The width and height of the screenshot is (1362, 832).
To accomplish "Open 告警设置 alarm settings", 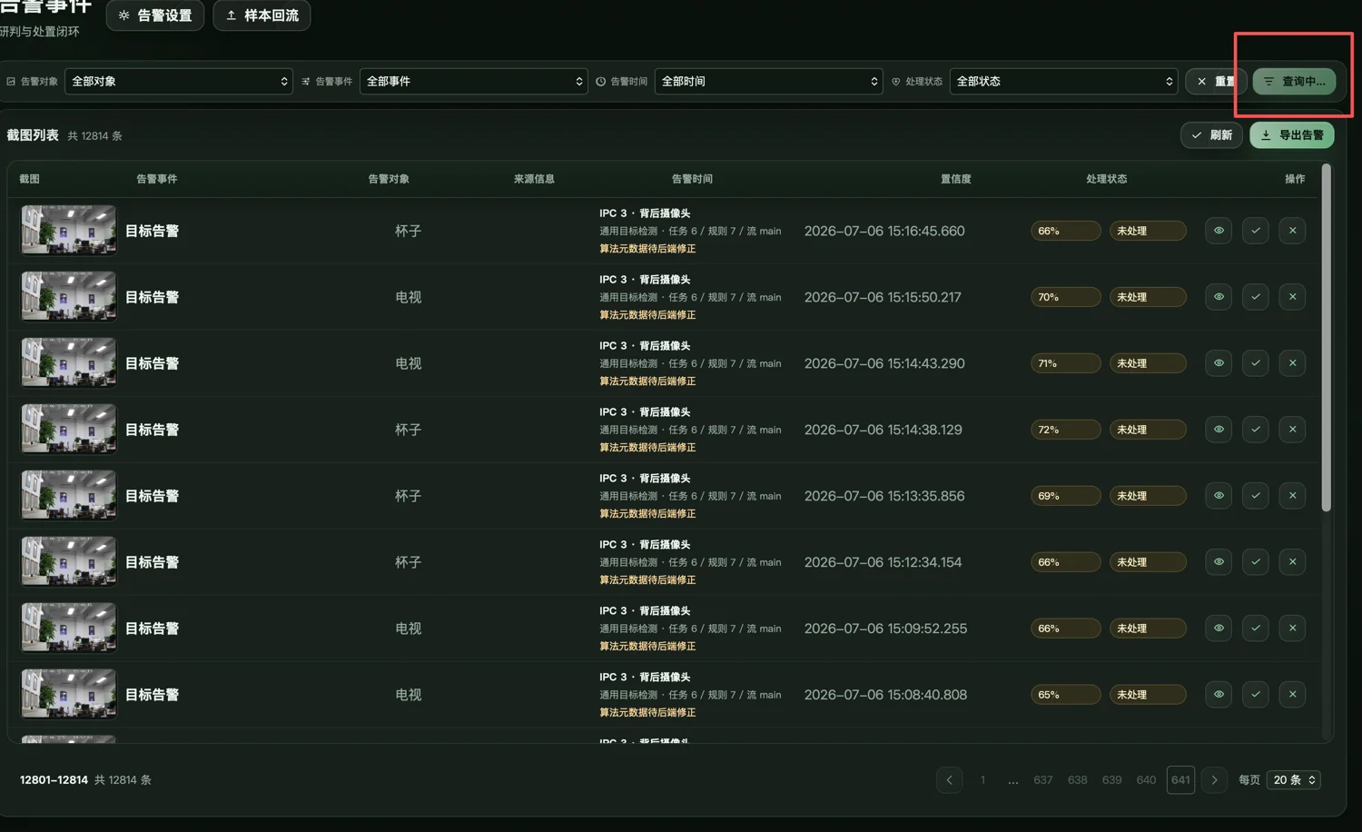I will tap(155, 15).
